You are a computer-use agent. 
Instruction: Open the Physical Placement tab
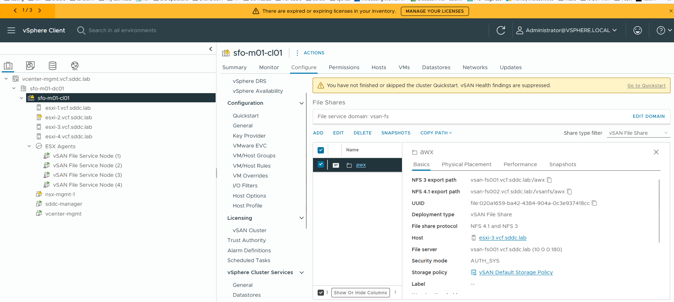click(466, 164)
